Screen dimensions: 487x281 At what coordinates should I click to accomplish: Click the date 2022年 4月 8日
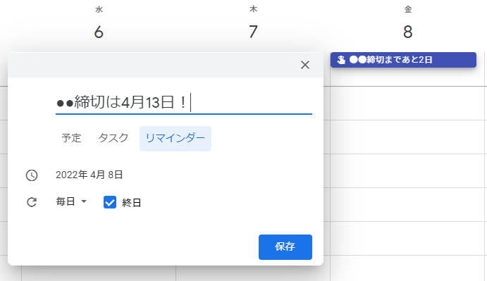coord(90,175)
